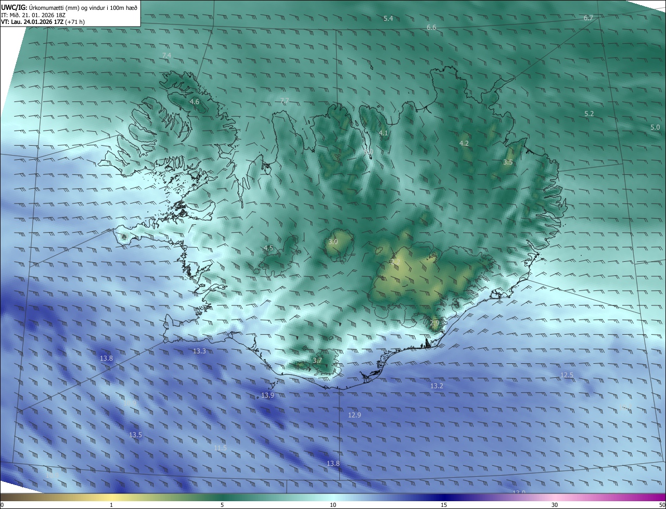
Task: Click the 'VT: Lau. 24.01.2026 17Z (+71 h)' line
Action: [x=43, y=22]
